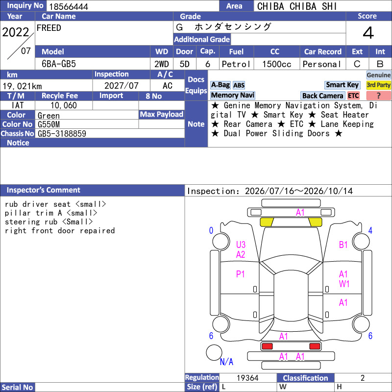Click the Docs Equips header
This screenshot has width=392, height=392.
click(196, 85)
